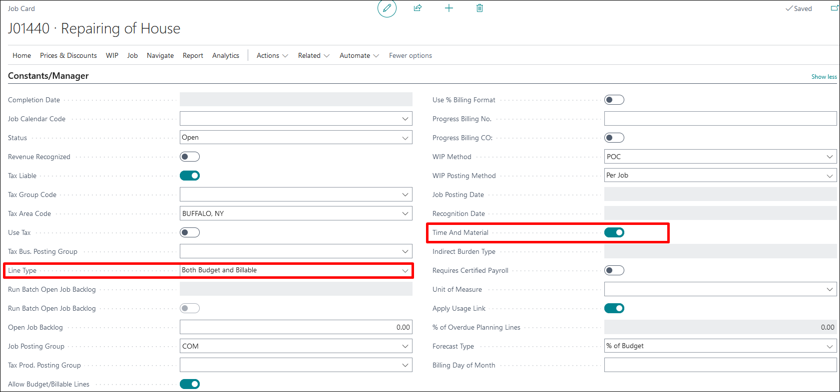This screenshot has height=392, width=840.
Task: Click the Show less link
Action: (824, 77)
